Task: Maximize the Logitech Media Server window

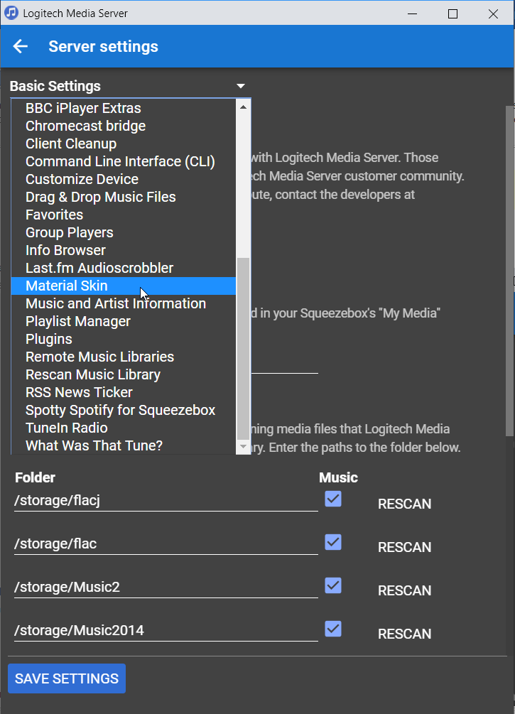Action: click(452, 13)
